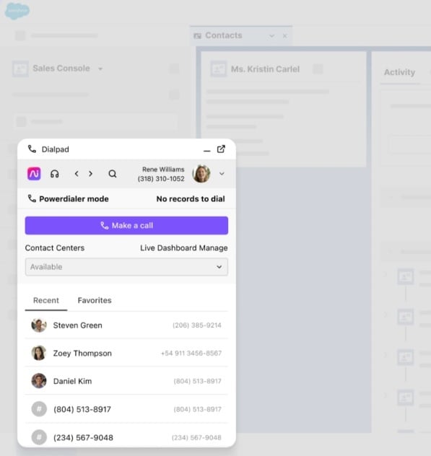Viewport: 431px width, 456px height.
Task: Select Steven Green in recent list
Action: click(x=126, y=325)
